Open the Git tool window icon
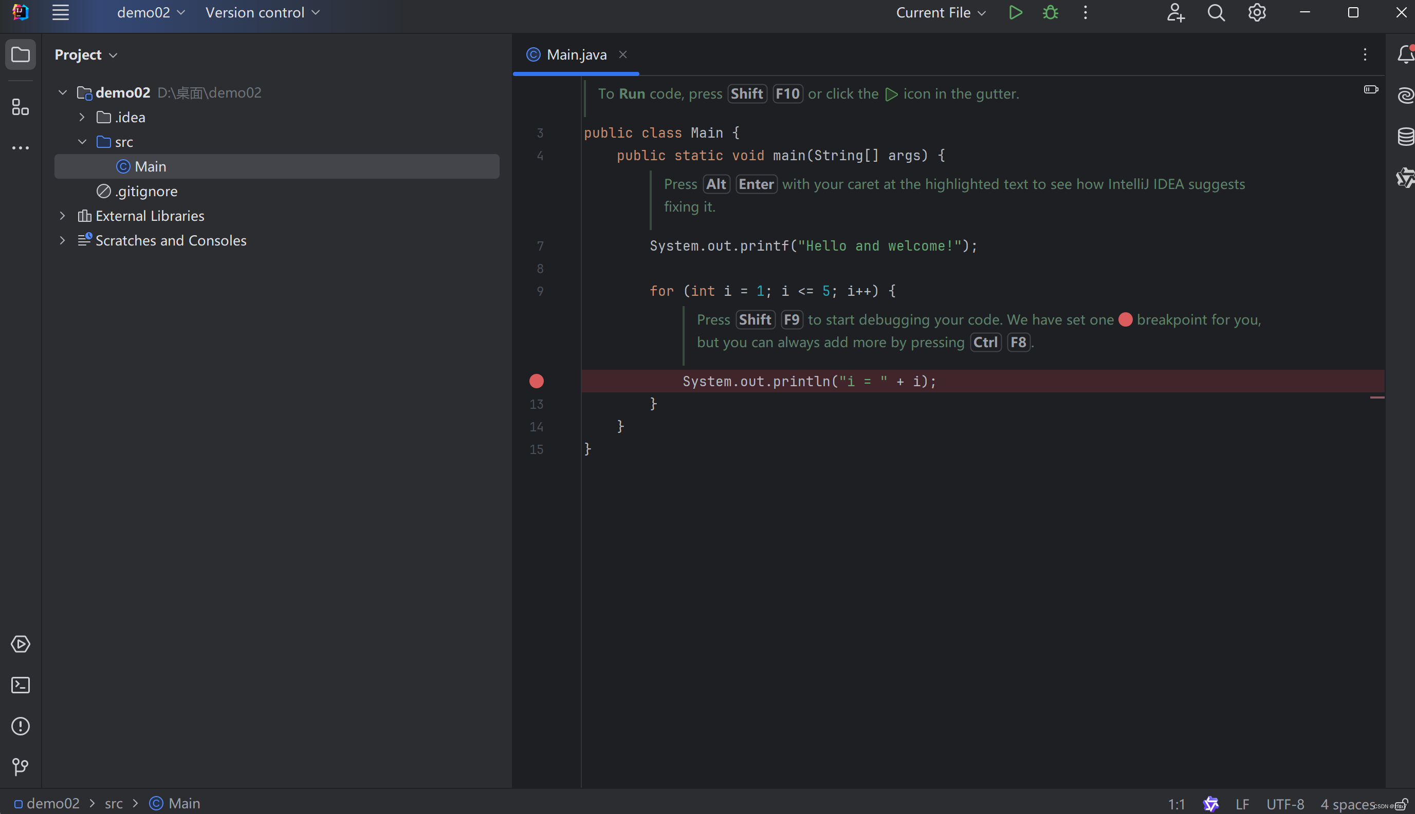This screenshot has height=814, width=1415. [x=20, y=766]
